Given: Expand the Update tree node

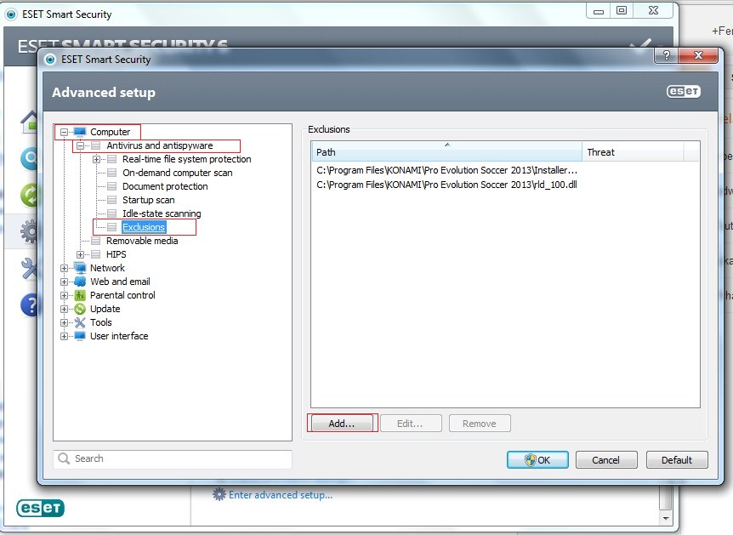Looking at the screenshot, I should click(64, 309).
